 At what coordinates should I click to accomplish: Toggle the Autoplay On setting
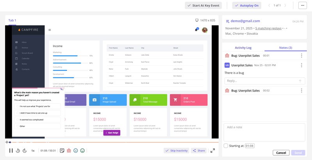coord(246,5)
